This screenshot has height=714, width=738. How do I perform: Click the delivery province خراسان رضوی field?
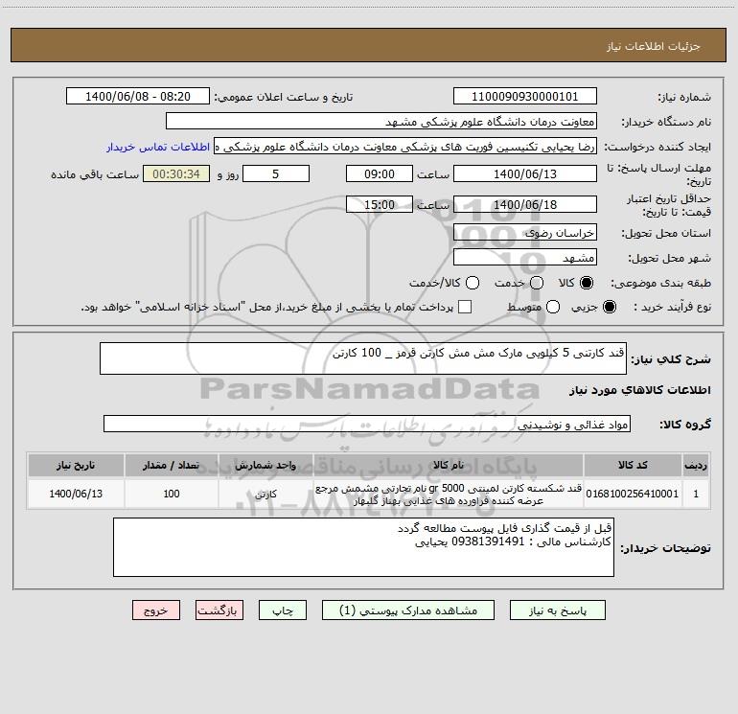pyautogui.click(x=525, y=233)
